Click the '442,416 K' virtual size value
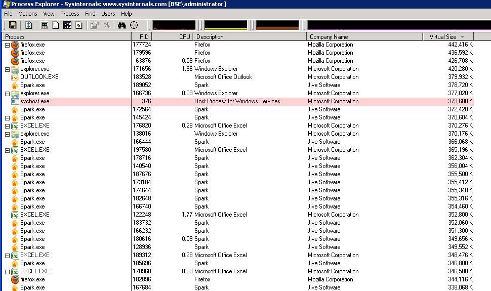 pyautogui.click(x=460, y=45)
